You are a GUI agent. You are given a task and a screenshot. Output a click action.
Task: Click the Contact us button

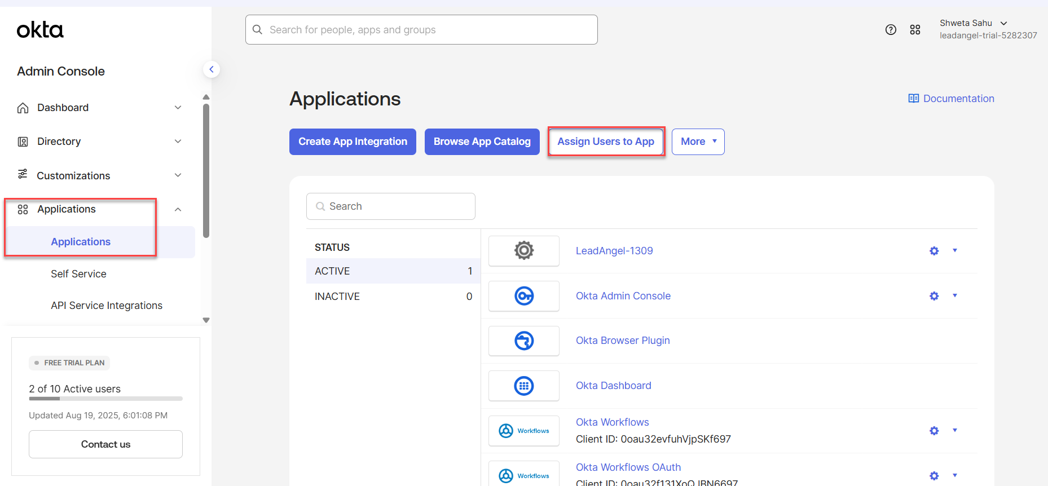click(105, 444)
